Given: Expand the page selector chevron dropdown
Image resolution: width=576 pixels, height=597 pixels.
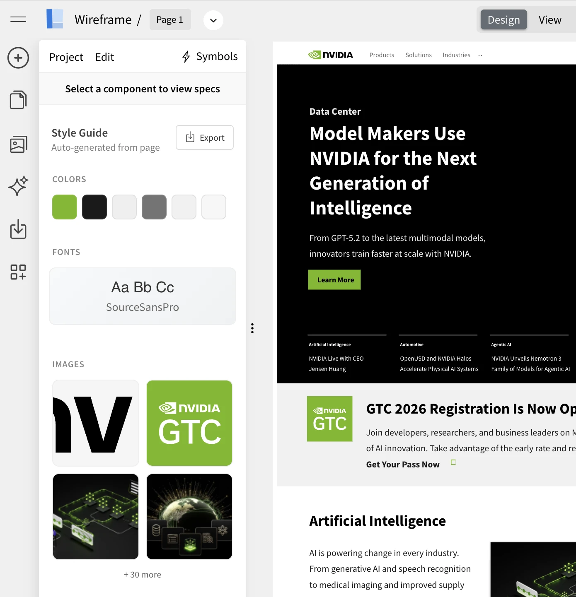Looking at the screenshot, I should pyautogui.click(x=213, y=20).
